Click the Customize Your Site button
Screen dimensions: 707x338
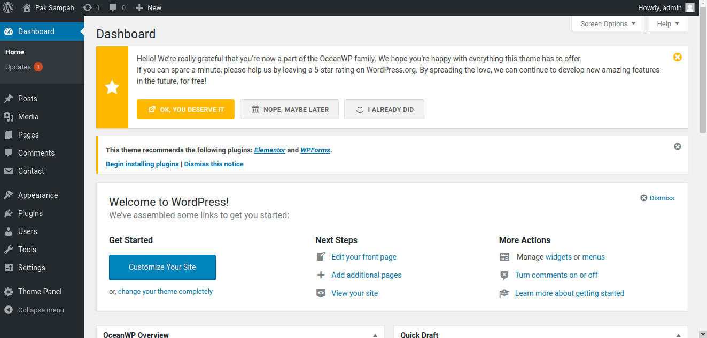pos(162,267)
